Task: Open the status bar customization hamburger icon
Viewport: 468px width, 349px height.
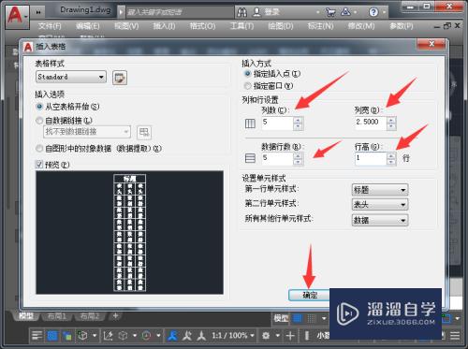Action: 455,336
